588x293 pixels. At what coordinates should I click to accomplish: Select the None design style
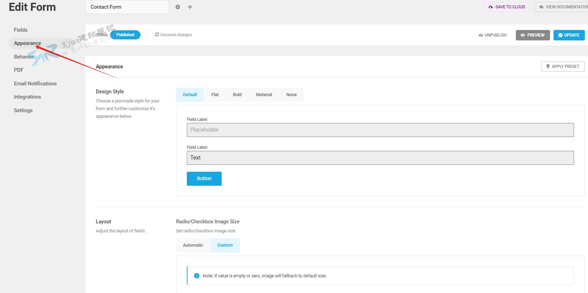coord(291,95)
